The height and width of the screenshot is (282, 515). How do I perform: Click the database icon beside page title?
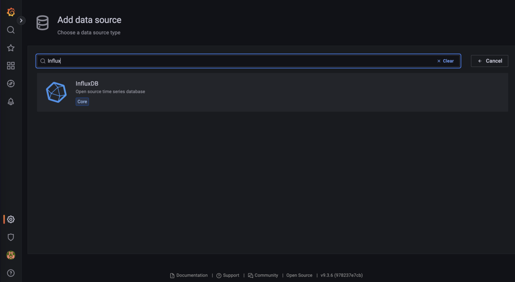(42, 23)
